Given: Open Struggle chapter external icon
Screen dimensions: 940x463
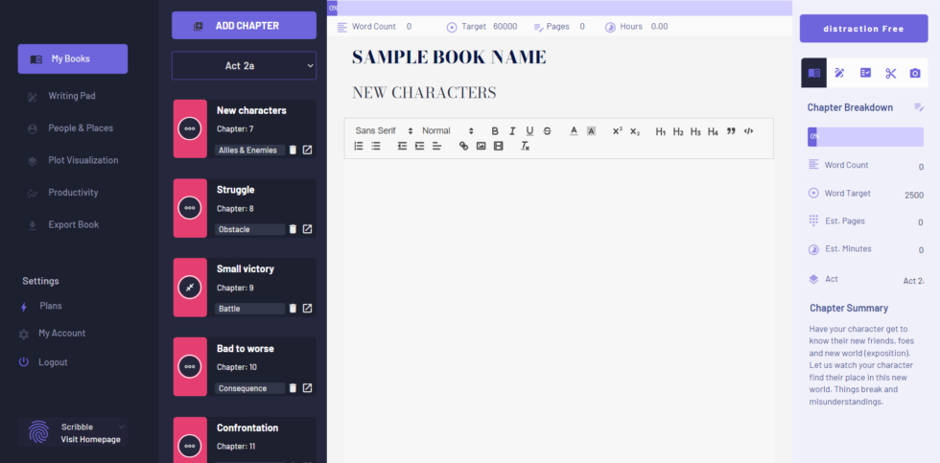Looking at the screenshot, I should 307,229.
